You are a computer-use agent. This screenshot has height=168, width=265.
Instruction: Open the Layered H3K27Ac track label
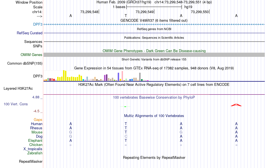coord(18,89)
